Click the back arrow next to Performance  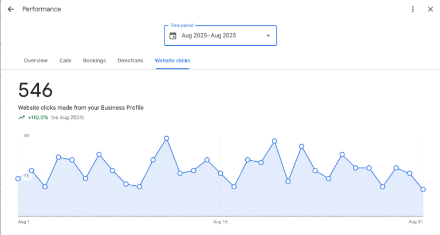pyautogui.click(x=10, y=9)
